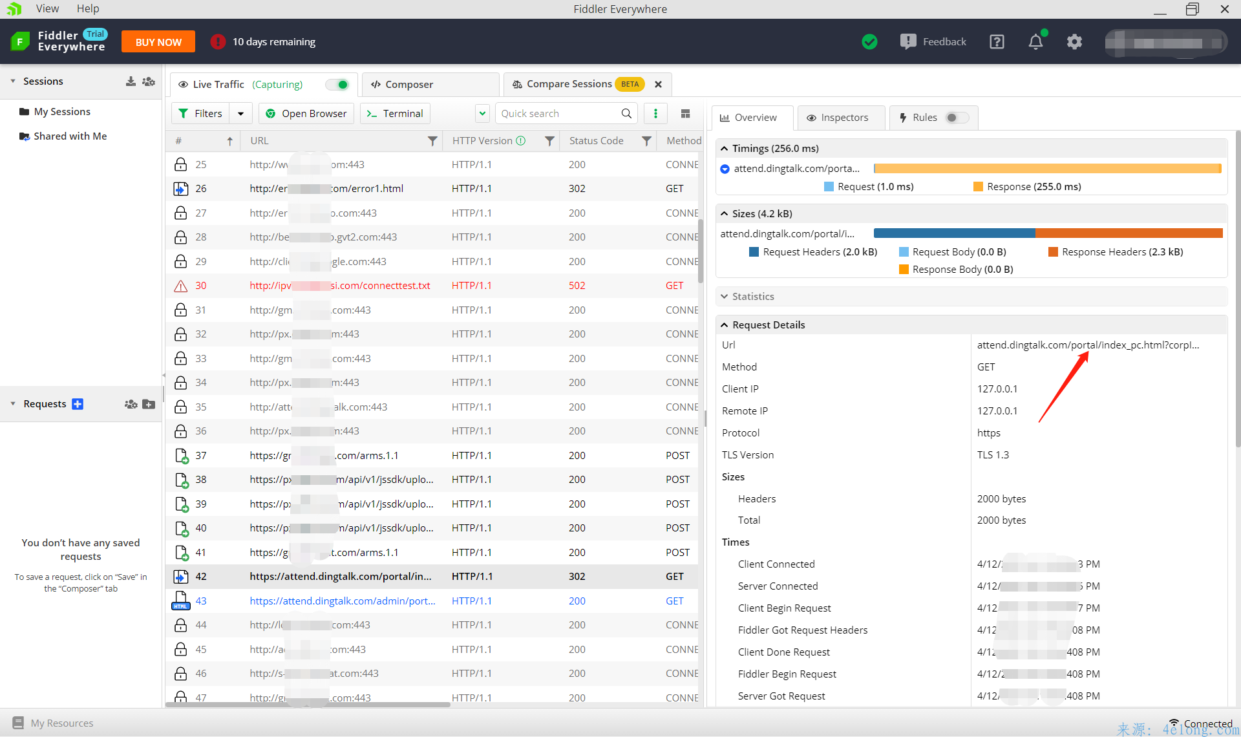This screenshot has width=1241, height=737.
Task: Filter the URL column
Action: 432,141
